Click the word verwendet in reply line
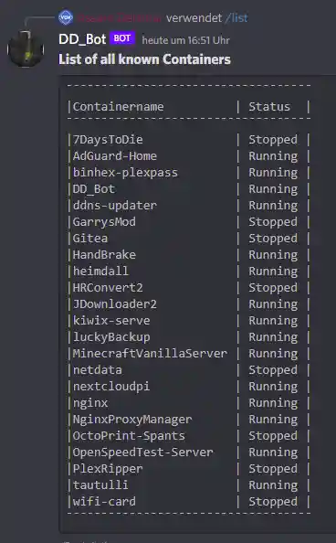 194,17
